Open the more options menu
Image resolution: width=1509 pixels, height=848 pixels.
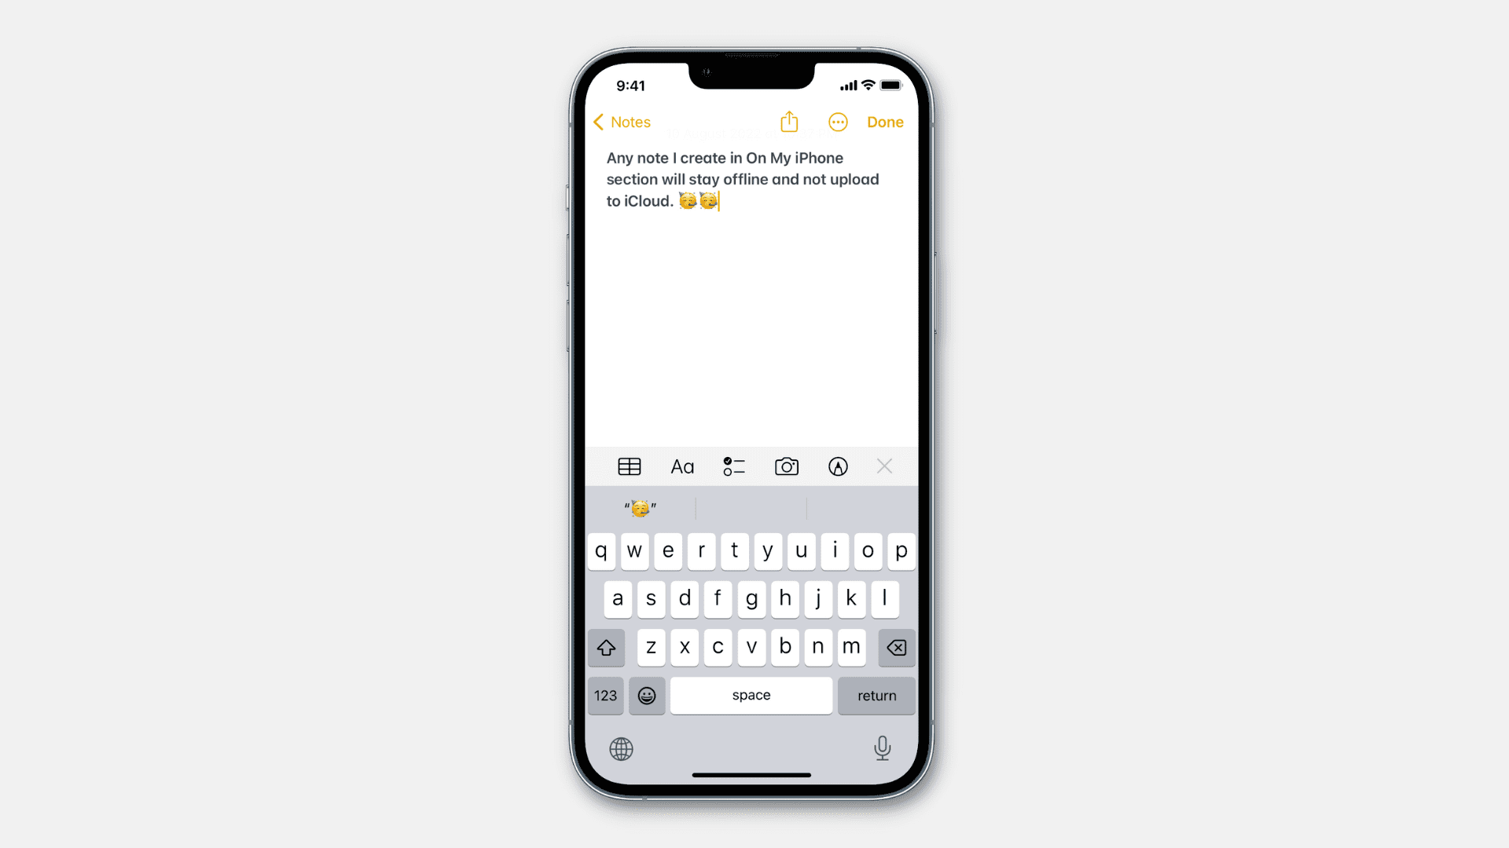point(837,122)
